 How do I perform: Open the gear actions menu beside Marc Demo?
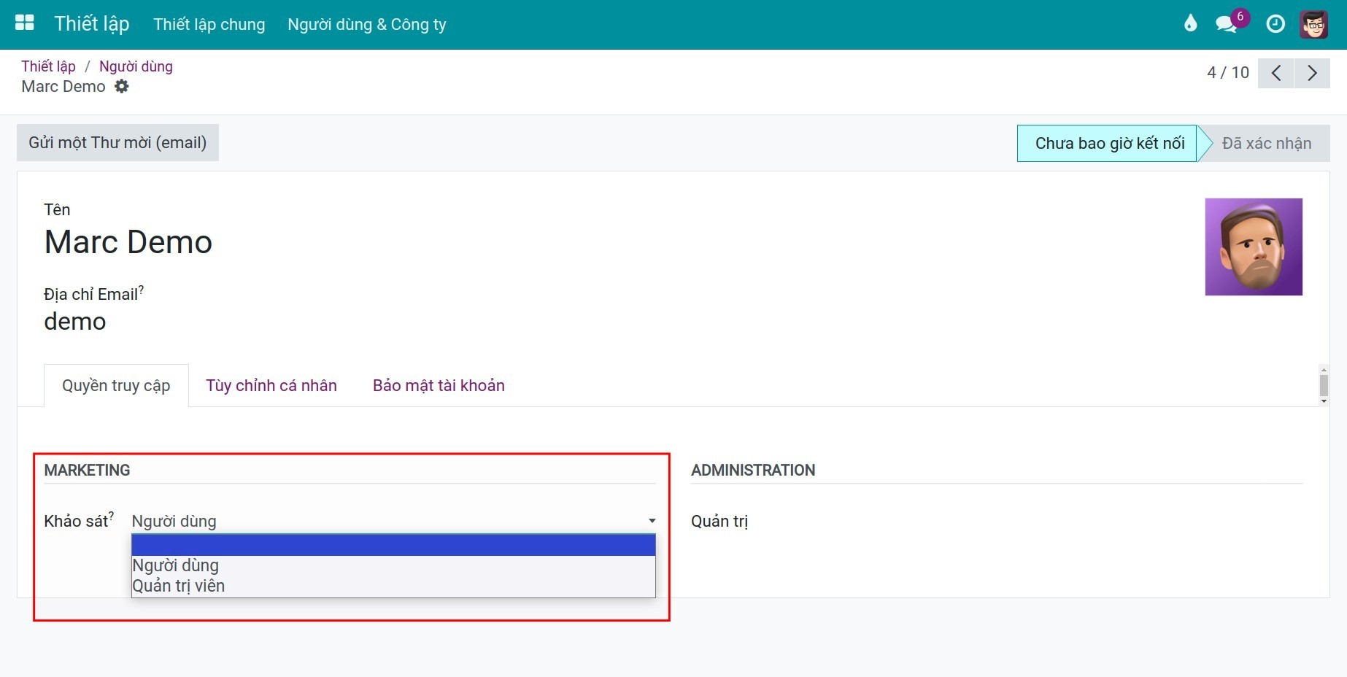tap(122, 86)
